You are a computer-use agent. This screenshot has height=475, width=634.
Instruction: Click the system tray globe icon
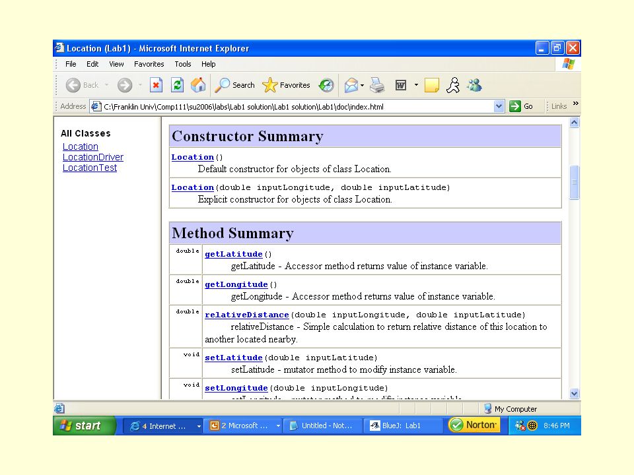click(532, 426)
